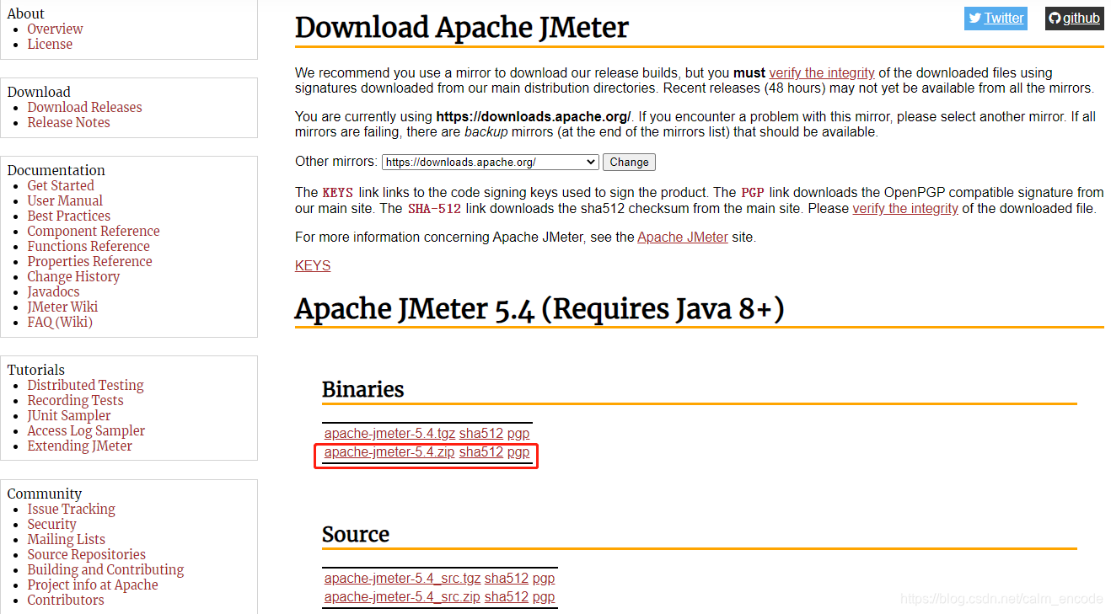Open the License link

tap(50, 45)
